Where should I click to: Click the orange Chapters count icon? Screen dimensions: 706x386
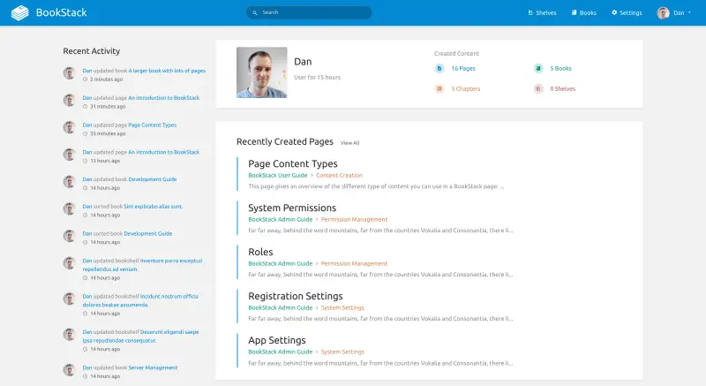pyautogui.click(x=439, y=88)
